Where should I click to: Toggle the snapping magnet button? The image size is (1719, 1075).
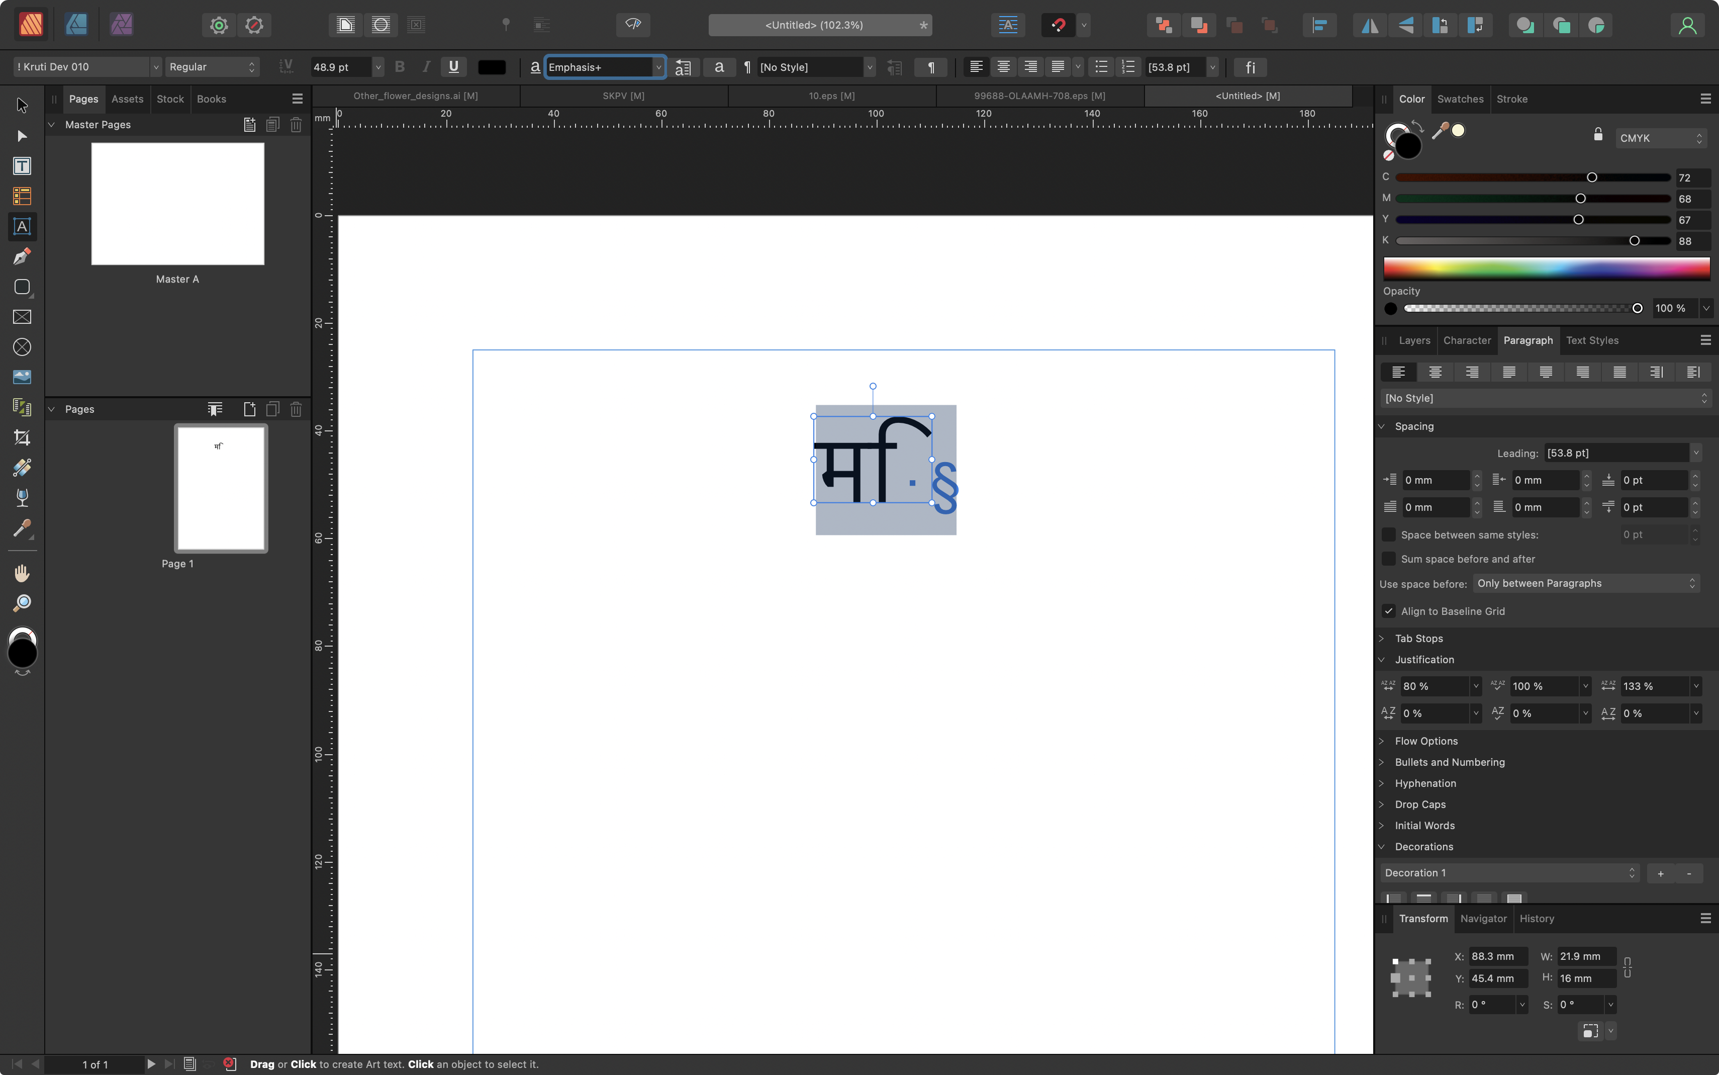tap(1058, 26)
